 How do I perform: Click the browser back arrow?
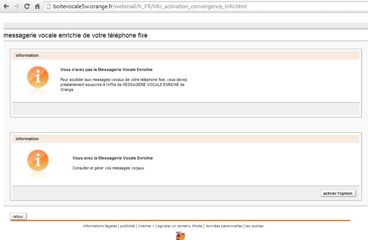click(6, 6)
